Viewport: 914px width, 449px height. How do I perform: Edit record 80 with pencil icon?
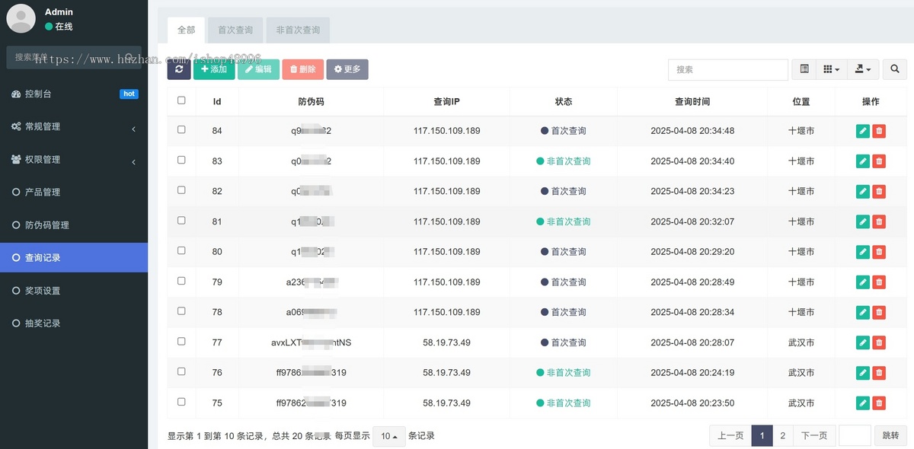point(862,252)
